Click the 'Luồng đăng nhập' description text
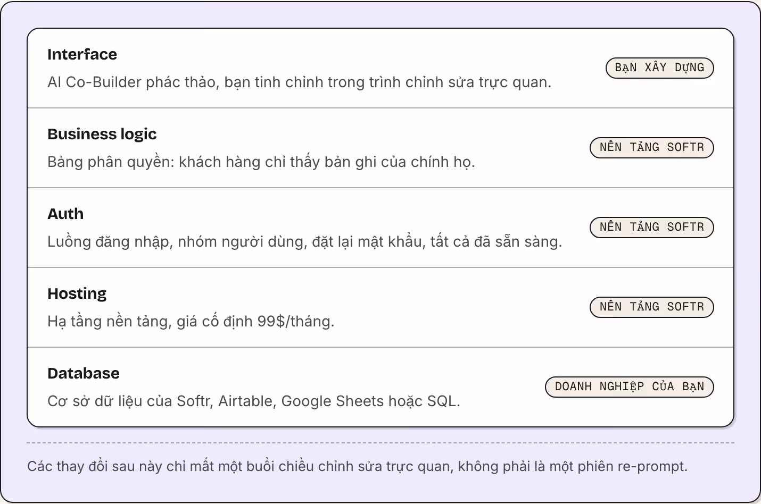 [304, 242]
